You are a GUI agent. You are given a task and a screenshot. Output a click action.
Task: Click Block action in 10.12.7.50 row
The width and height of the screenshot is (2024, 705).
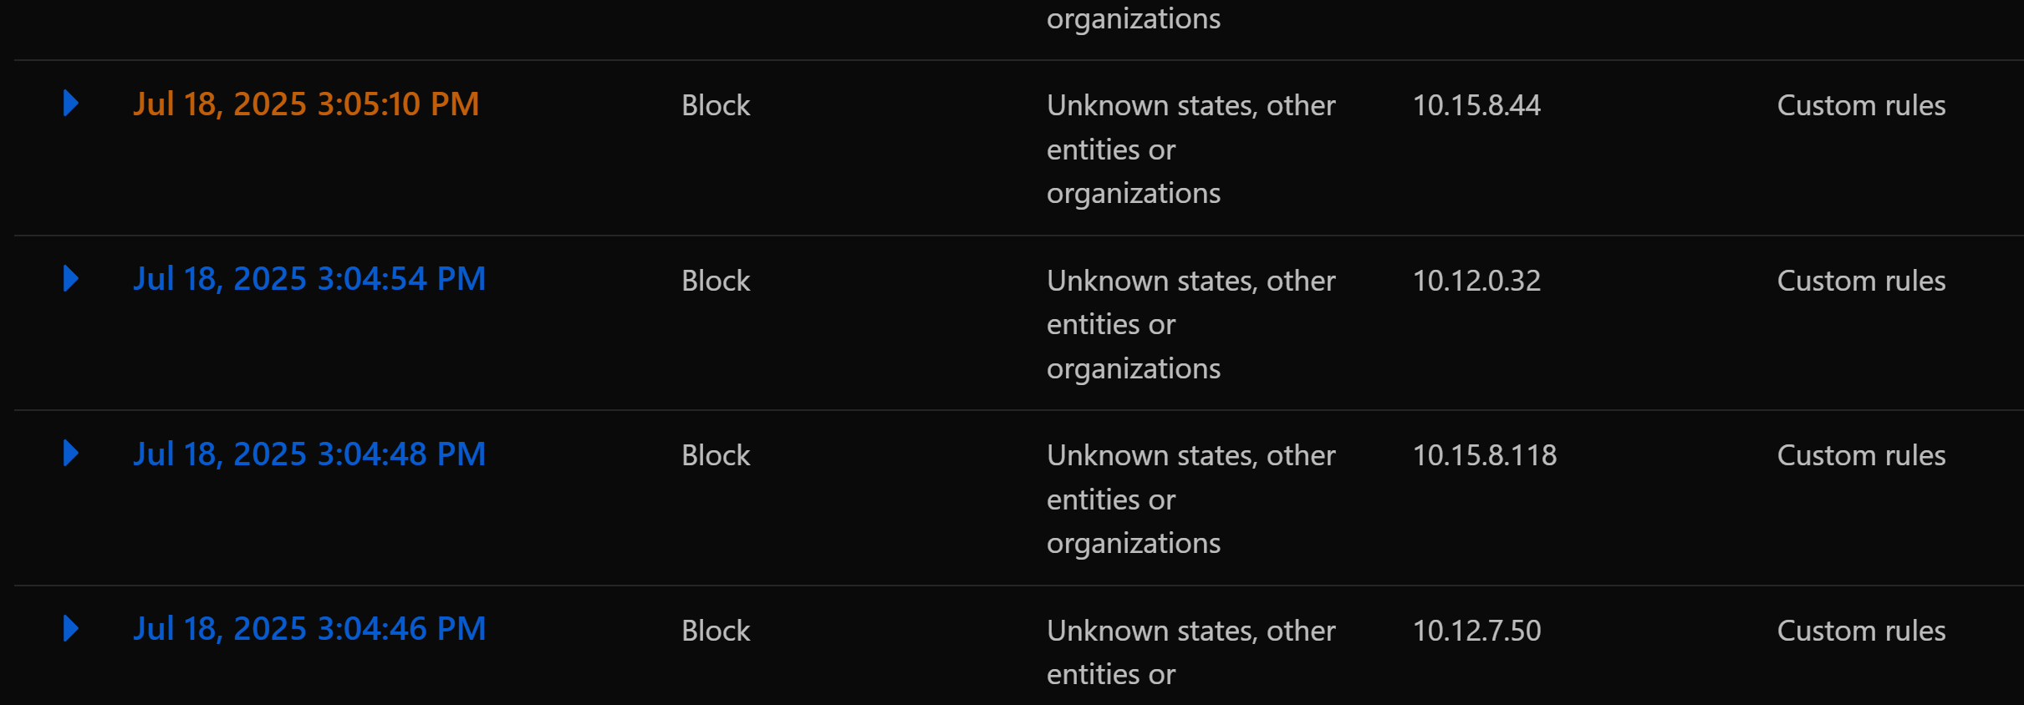pyautogui.click(x=716, y=631)
